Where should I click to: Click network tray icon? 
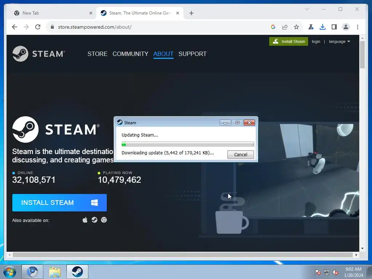pos(327,272)
